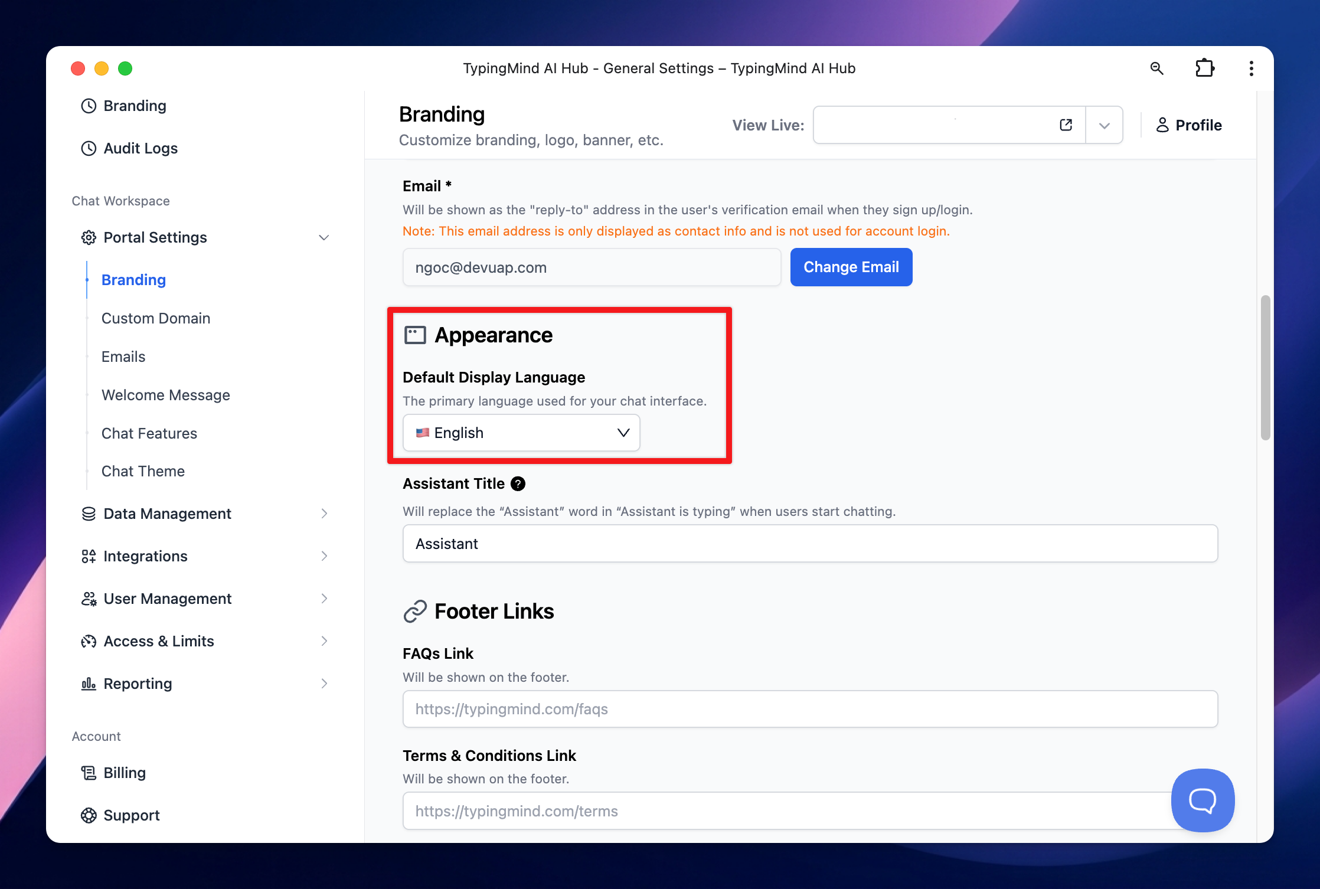
Task: Select Branding under Portal Settings
Action: coord(133,280)
